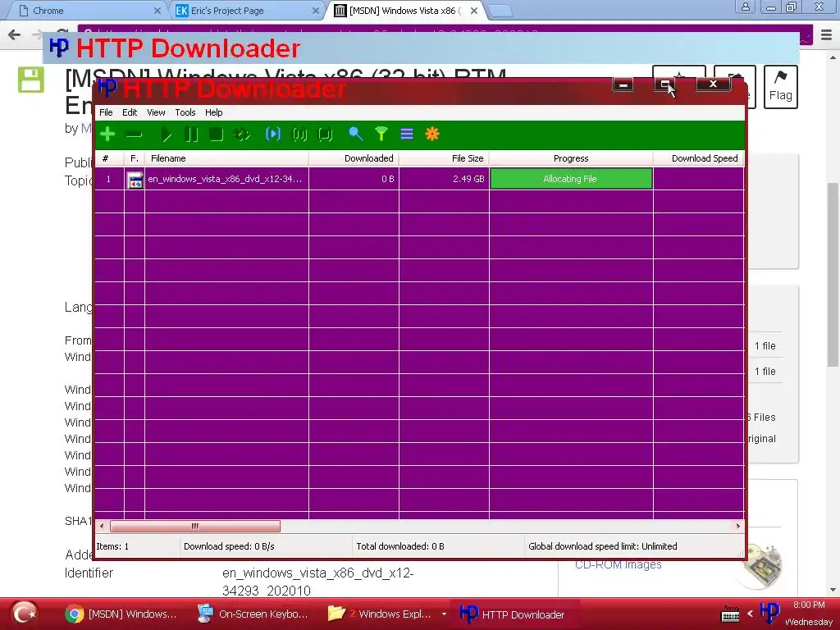This screenshot has width=840, height=630.
Task: Click the Stop download square icon
Action: pyautogui.click(x=217, y=134)
